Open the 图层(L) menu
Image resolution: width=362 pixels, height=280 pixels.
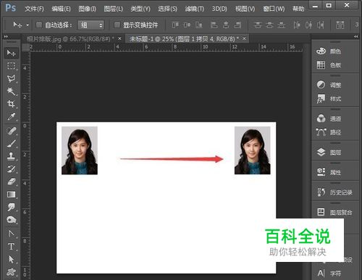[113, 9]
